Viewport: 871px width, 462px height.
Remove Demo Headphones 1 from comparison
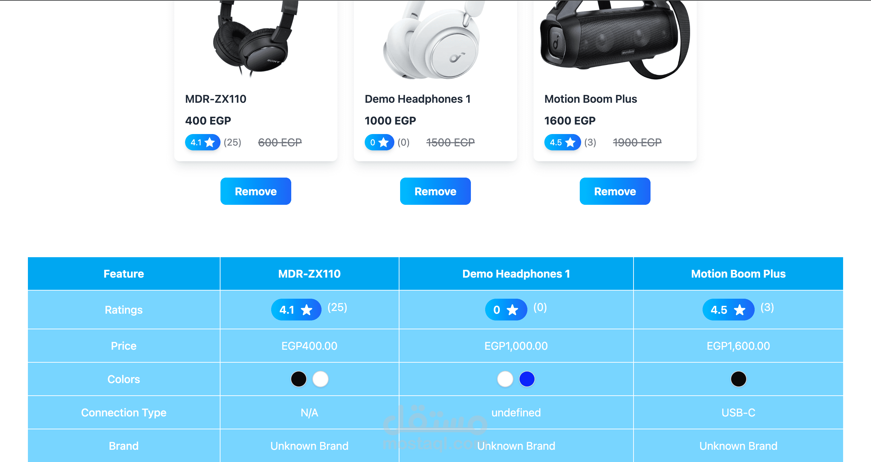tap(435, 191)
